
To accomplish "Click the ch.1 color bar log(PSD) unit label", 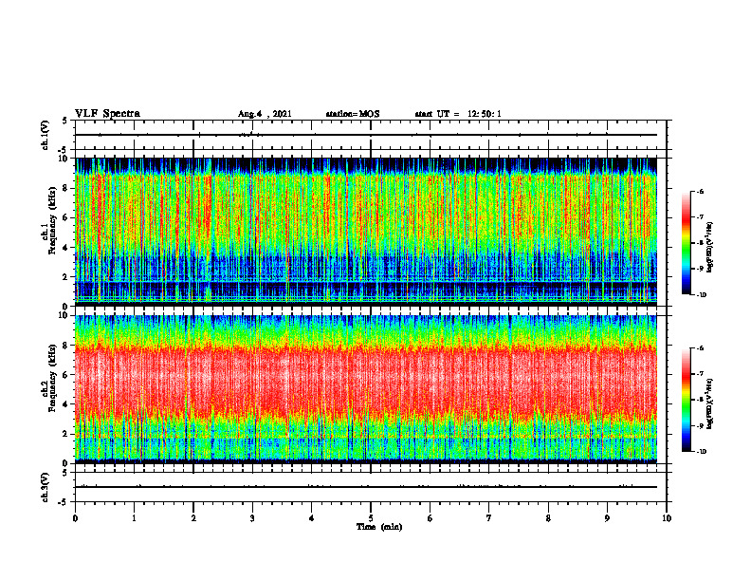I will tap(711, 248).
